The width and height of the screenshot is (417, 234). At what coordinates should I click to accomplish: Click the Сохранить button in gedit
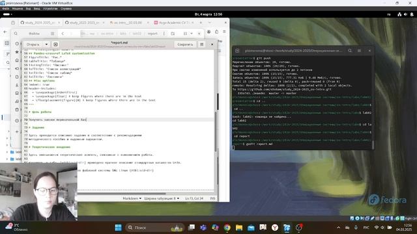[185, 44]
